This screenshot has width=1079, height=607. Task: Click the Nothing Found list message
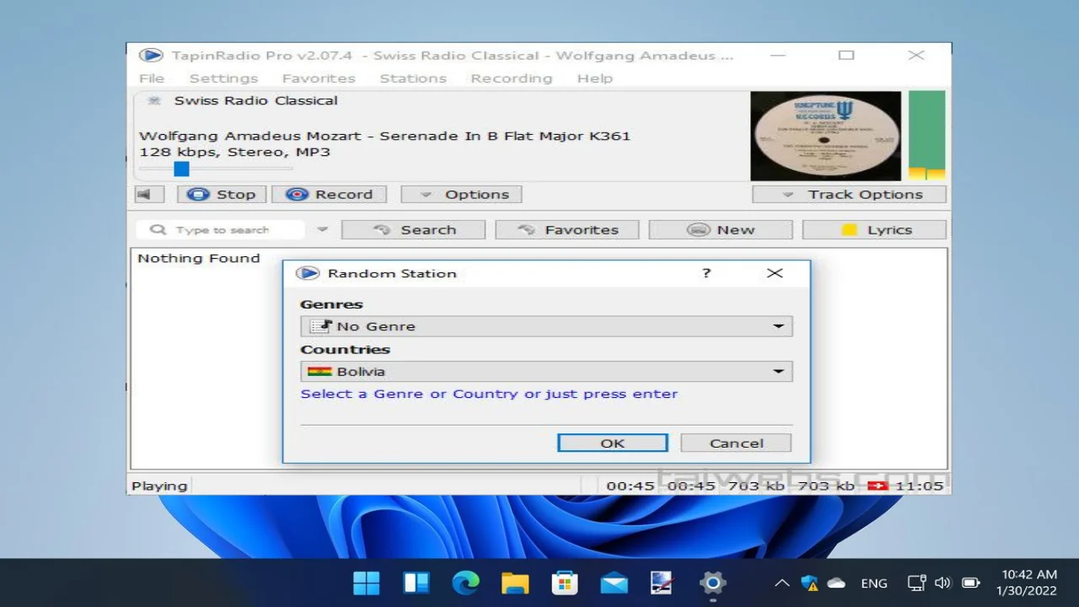point(199,258)
